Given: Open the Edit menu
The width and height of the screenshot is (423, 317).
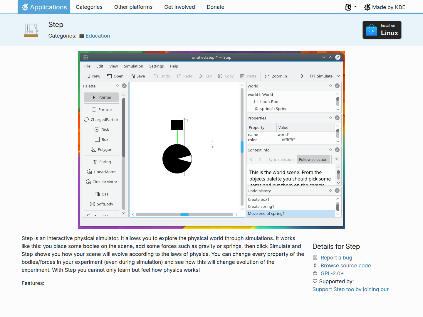Looking at the screenshot, I should 100,66.
